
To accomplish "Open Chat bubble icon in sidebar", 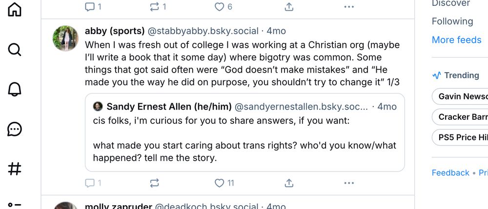I will [x=15, y=129].
